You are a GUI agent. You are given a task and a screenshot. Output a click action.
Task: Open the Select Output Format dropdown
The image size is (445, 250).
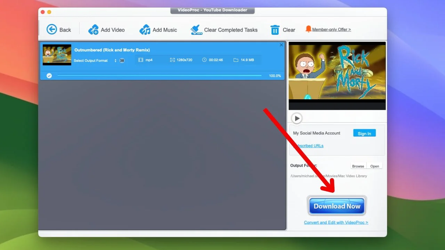[115, 61]
